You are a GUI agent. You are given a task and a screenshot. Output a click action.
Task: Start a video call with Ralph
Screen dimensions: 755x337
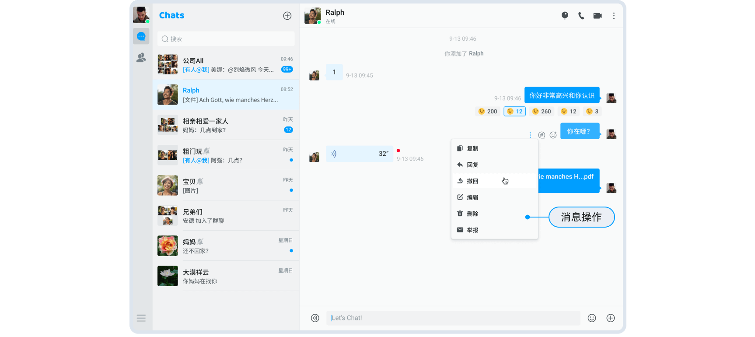tap(598, 16)
